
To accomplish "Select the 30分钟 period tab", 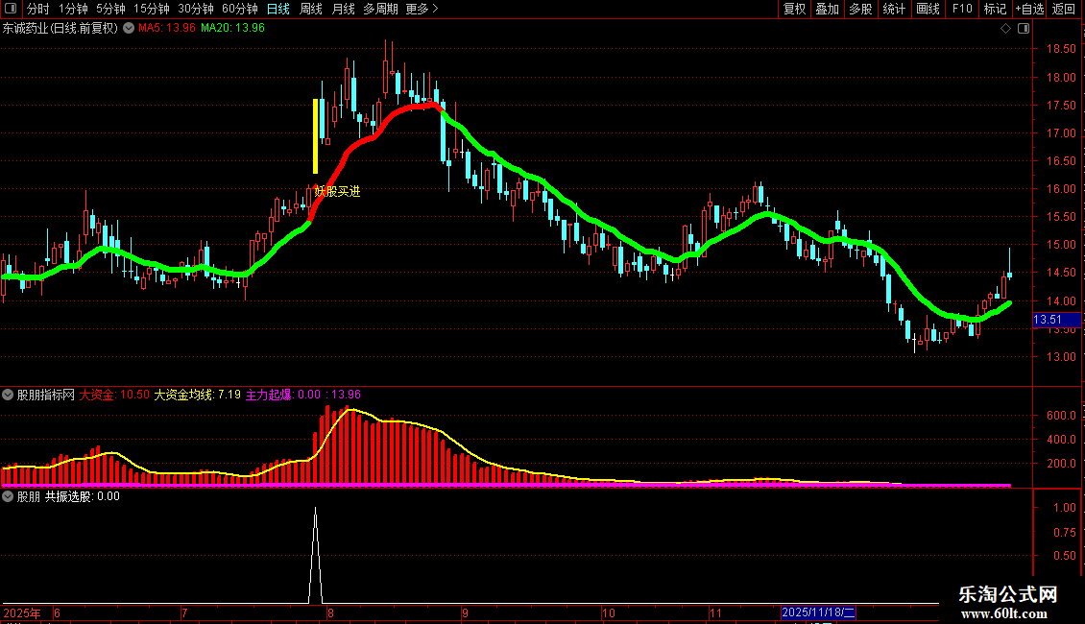I will point(195,9).
